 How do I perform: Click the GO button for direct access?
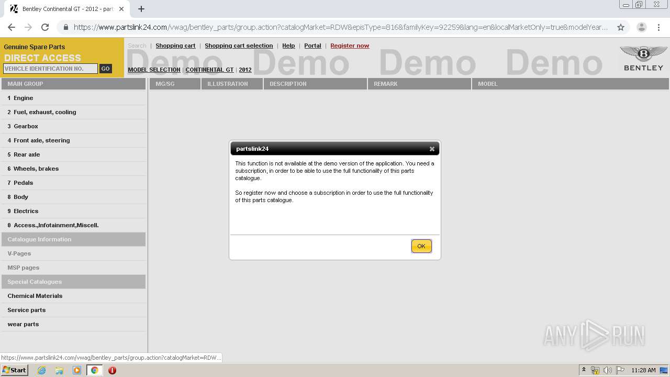pyautogui.click(x=105, y=69)
